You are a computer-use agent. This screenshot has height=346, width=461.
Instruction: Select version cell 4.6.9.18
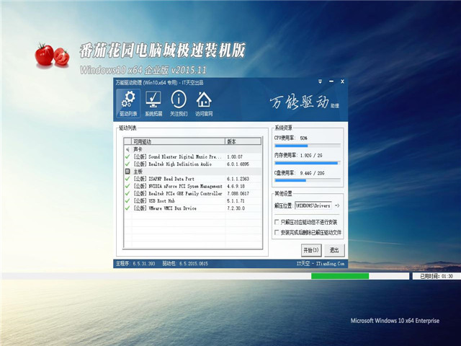(236, 186)
